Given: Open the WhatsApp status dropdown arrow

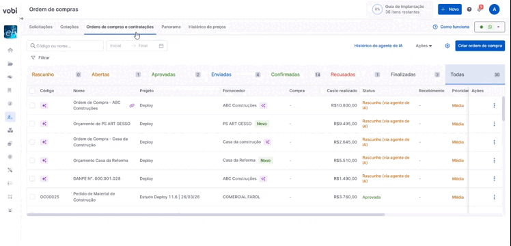Looking at the screenshot, I should [x=498, y=27].
